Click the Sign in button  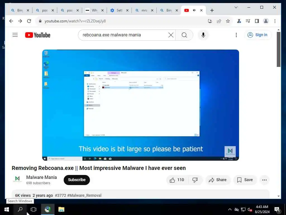258,35
